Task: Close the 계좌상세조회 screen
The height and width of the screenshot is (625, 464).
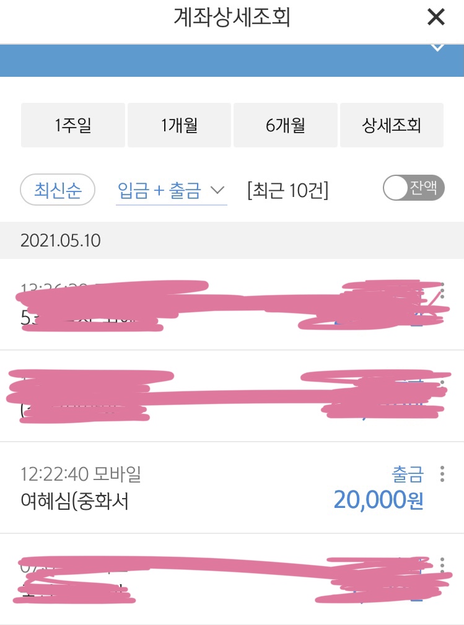Action: pyautogui.click(x=436, y=18)
